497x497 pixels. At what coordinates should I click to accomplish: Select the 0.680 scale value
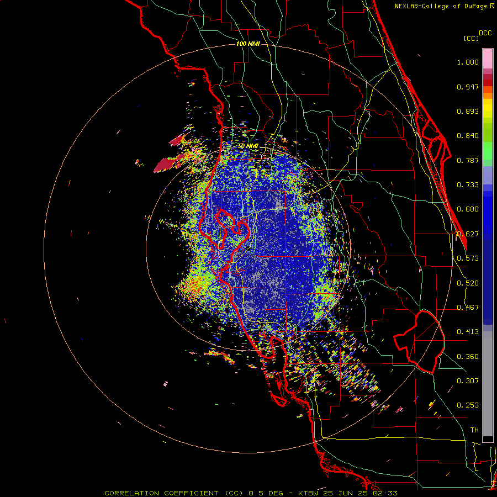tap(468, 209)
